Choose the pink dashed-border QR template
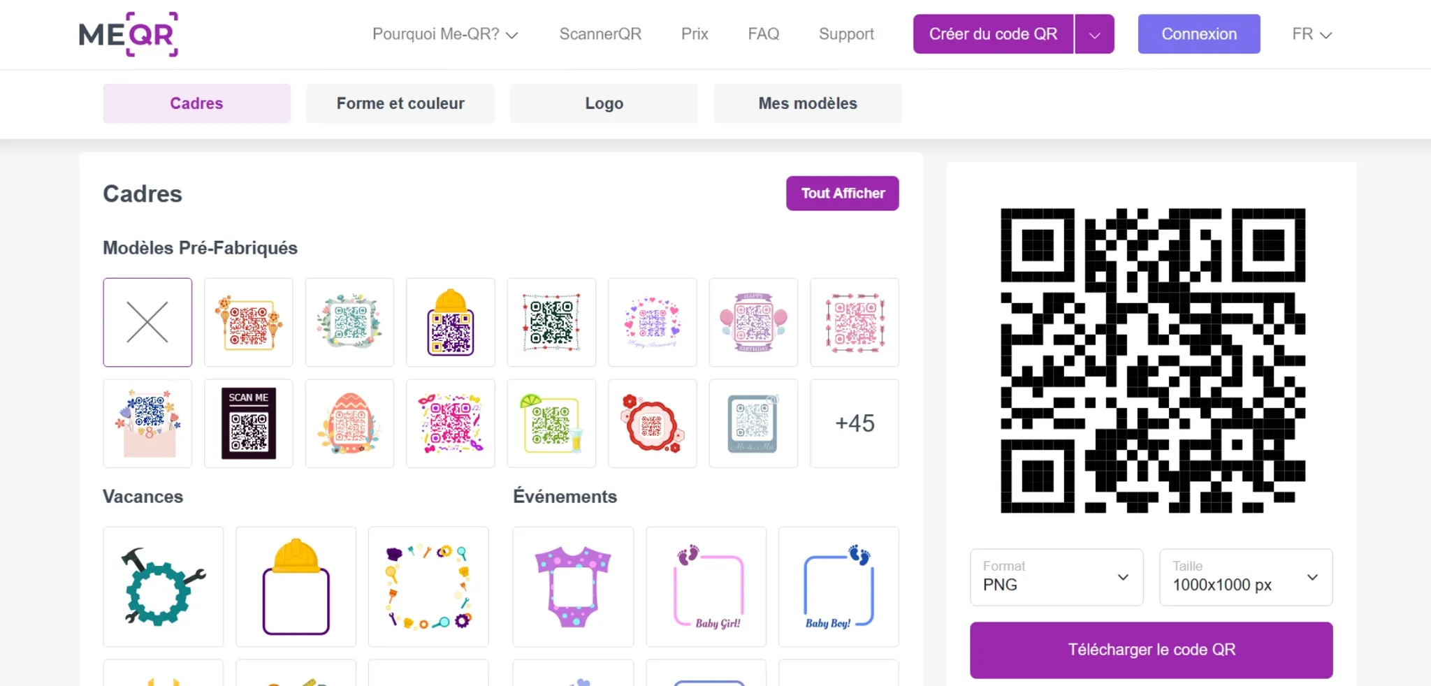This screenshot has height=686, width=1431. click(x=855, y=322)
